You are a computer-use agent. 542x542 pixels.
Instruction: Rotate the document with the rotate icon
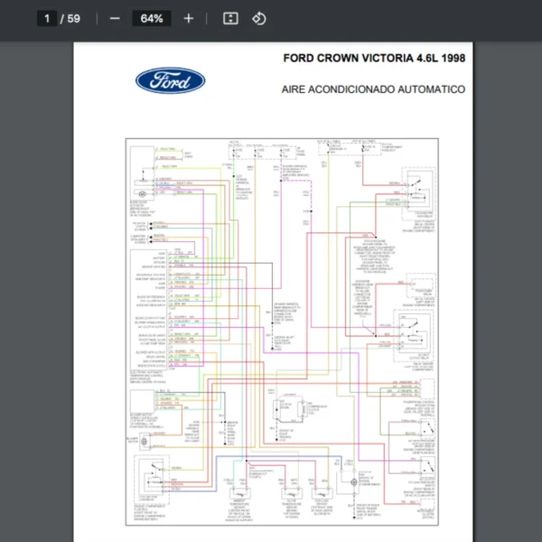coord(259,18)
